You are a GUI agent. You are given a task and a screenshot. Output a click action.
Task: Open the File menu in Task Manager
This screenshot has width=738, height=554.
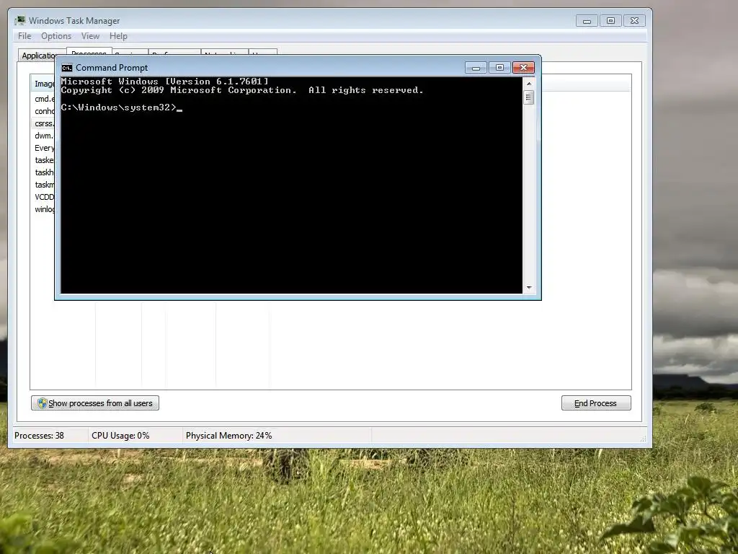pos(25,36)
